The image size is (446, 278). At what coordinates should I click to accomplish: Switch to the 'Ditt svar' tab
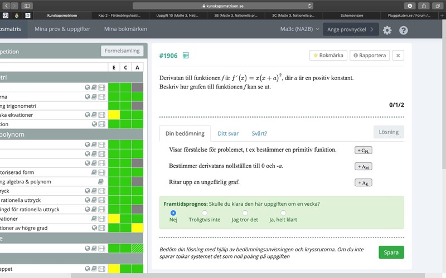(228, 133)
